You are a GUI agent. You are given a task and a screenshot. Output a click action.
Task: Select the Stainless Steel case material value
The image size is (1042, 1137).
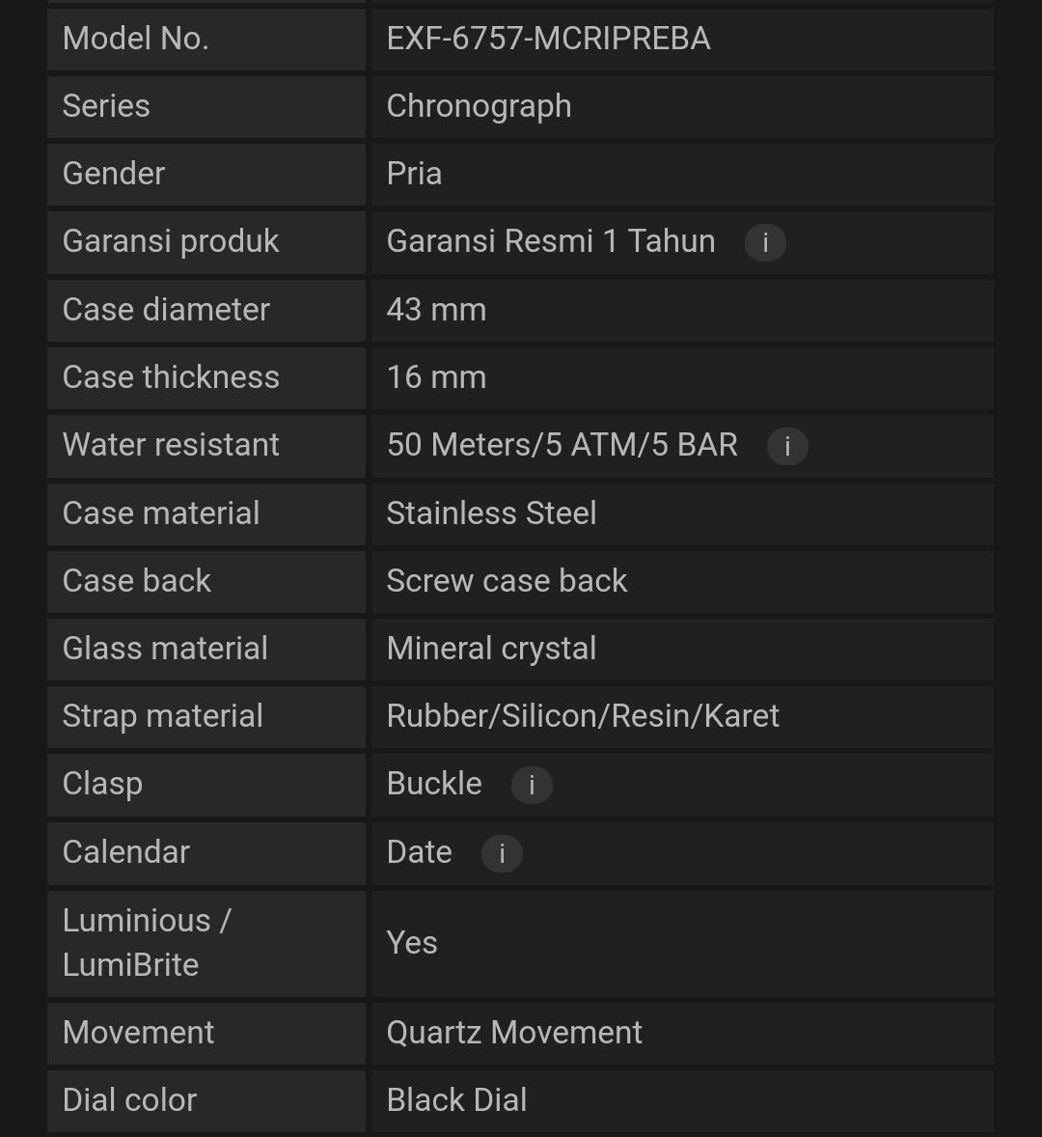pyautogui.click(x=491, y=513)
